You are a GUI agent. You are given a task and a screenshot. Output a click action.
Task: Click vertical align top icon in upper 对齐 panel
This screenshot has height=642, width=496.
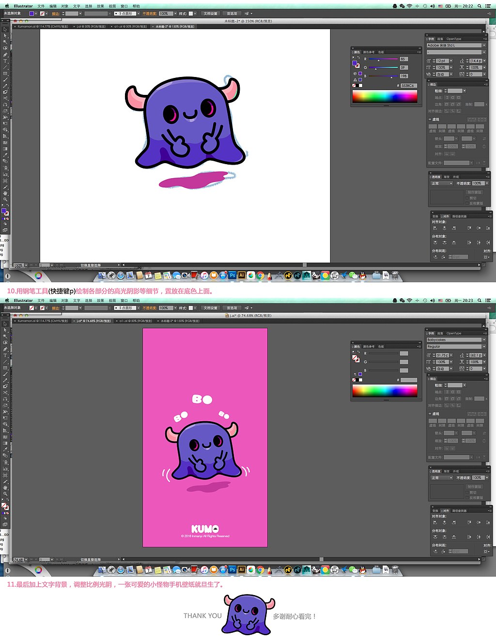pyautogui.click(x=469, y=228)
